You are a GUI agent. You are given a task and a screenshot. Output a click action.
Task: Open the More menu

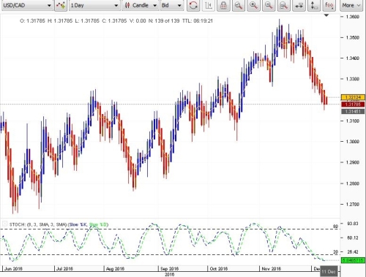click(x=351, y=5)
